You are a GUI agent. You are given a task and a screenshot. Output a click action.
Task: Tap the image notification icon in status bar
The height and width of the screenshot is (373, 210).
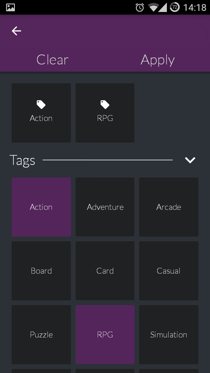(10, 8)
